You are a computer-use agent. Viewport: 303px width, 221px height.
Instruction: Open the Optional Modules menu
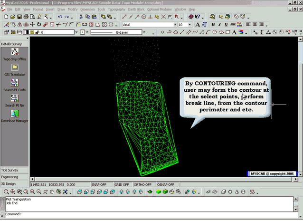click(x=160, y=9)
